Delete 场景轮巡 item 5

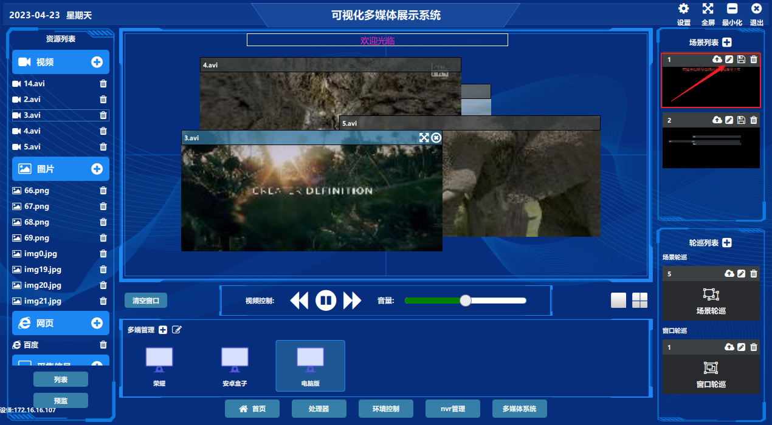(754, 274)
